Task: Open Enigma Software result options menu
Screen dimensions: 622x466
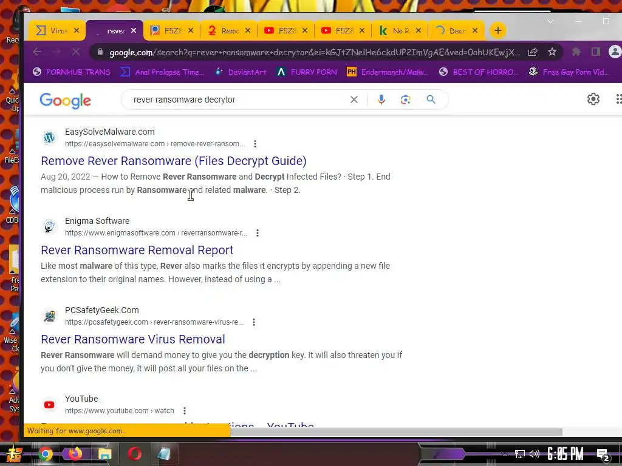Action: click(258, 233)
